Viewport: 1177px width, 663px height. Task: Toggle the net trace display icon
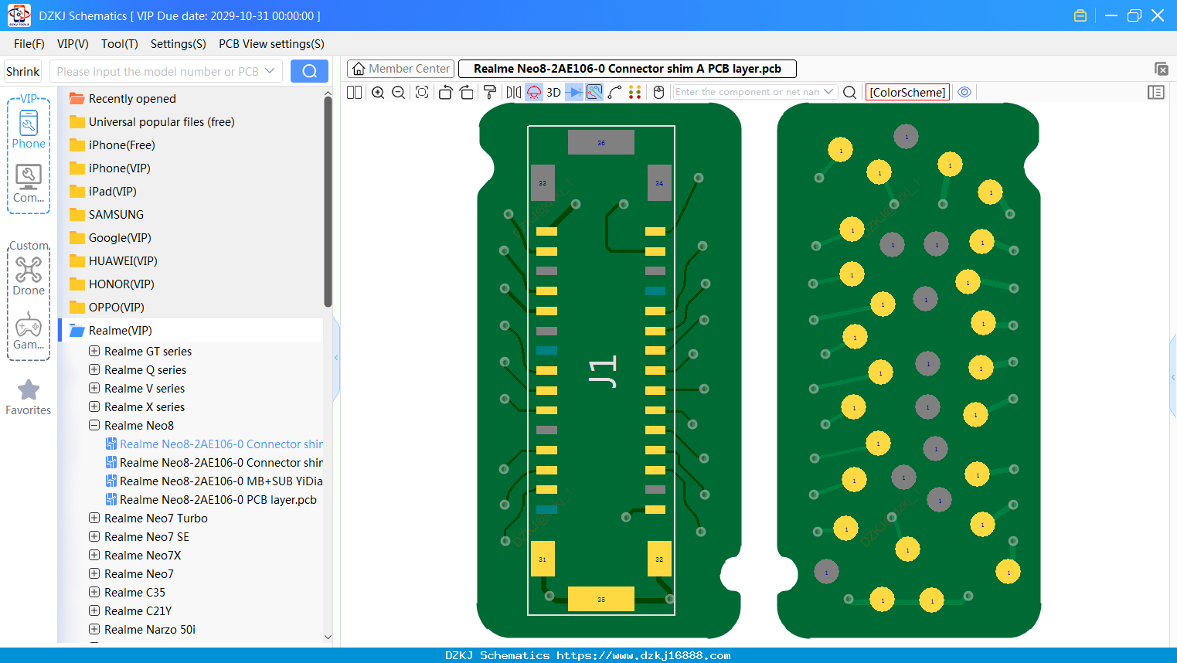pyautogui.click(x=594, y=92)
